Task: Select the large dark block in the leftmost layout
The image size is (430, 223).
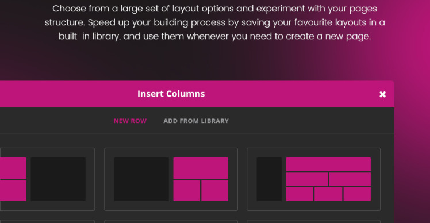Action: [x=58, y=179]
